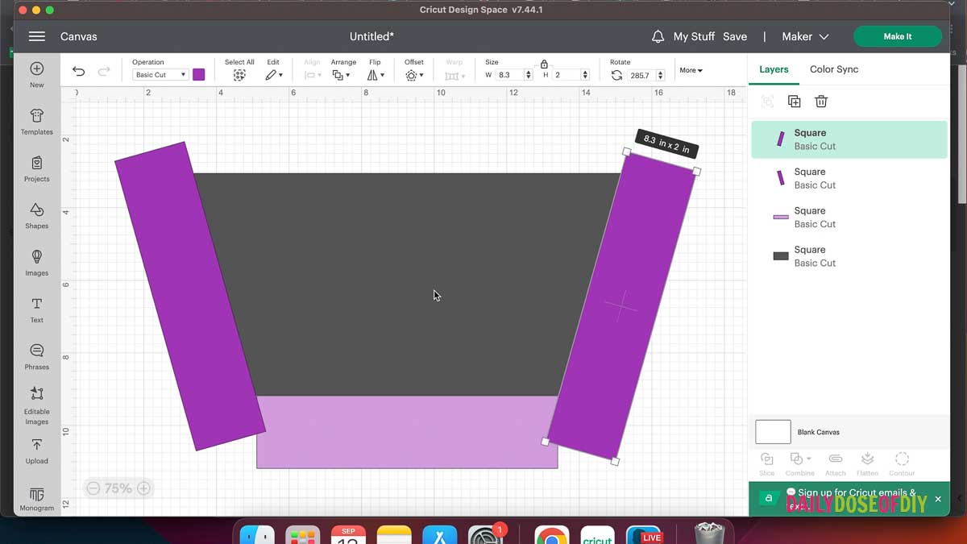967x544 pixels.
Task: Click Save in the top bar
Action: [x=734, y=36]
